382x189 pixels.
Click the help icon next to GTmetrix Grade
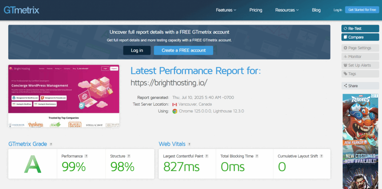[51, 144]
